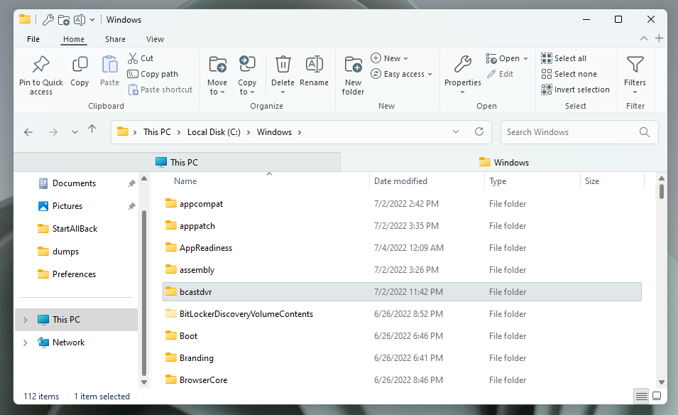This screenshot has height=415, width=678.
Task: Switch to the View ribbon tab
Action: click(x=155, y=39)
